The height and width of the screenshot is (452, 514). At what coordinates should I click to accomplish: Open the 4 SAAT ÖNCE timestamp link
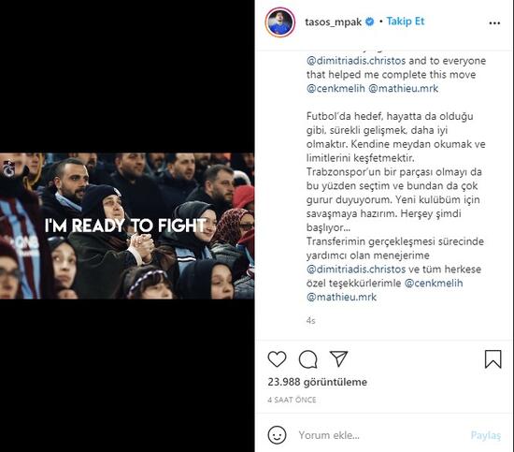coord(293,400)
